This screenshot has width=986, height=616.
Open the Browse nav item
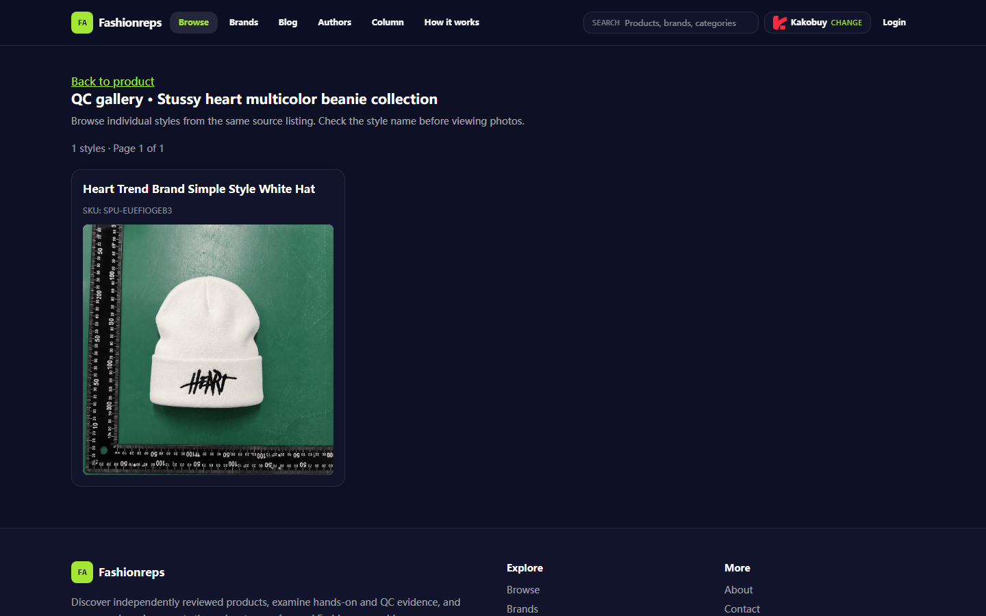point(194,23)
